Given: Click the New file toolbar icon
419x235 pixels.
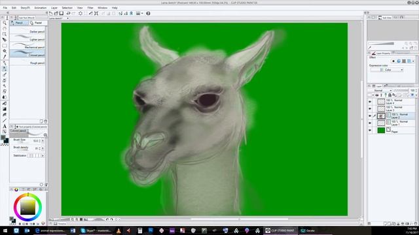Looking at the screenshot, I should (x=51, y=13).
